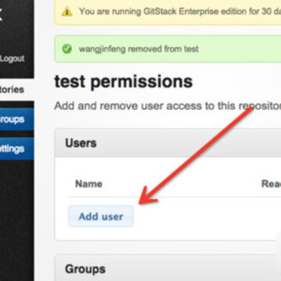
Task: Click the empty dark sidebar area below Settings
Action: [x=16, y=220]
